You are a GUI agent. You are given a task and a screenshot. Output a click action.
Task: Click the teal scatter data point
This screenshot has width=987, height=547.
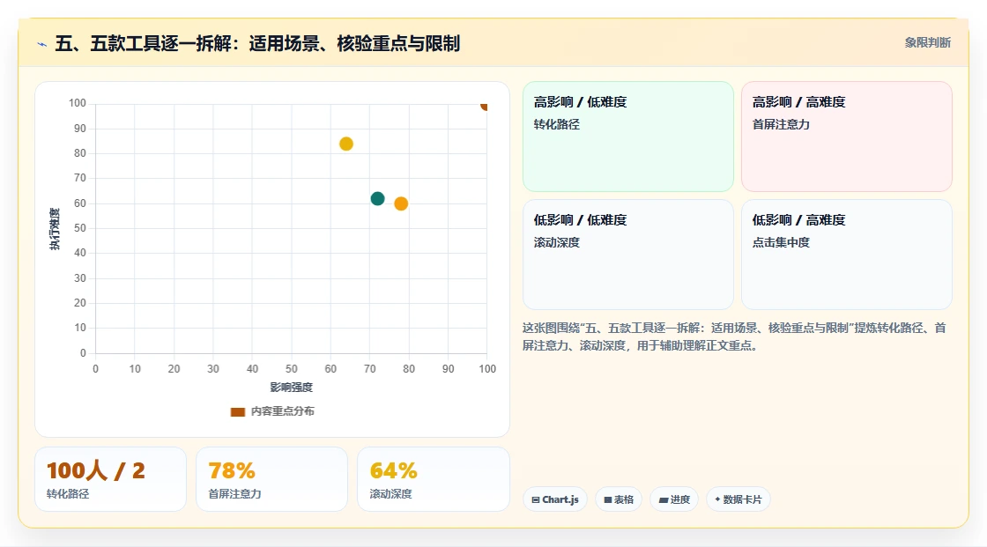click(377, 199)
